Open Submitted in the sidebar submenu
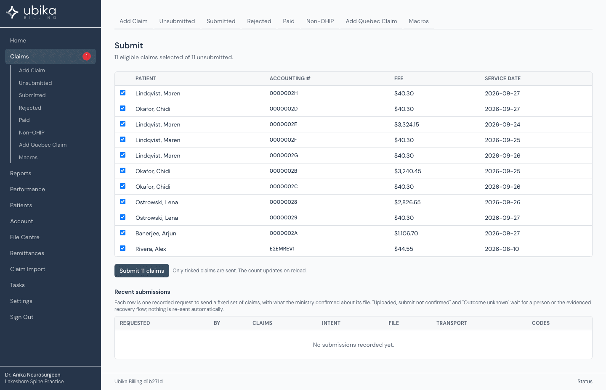Screen dimensions: 606x390 [x=32, y=95]
